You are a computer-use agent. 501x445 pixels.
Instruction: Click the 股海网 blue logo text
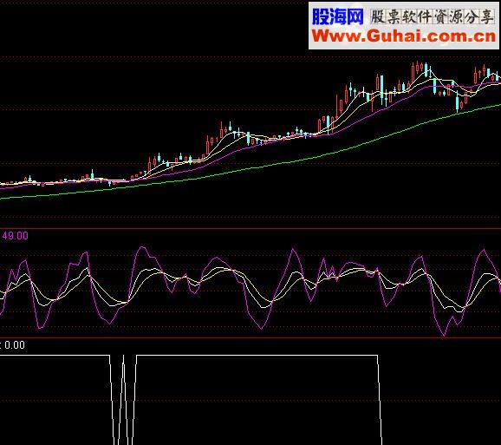pyautogui.click(x=338, y=16)
